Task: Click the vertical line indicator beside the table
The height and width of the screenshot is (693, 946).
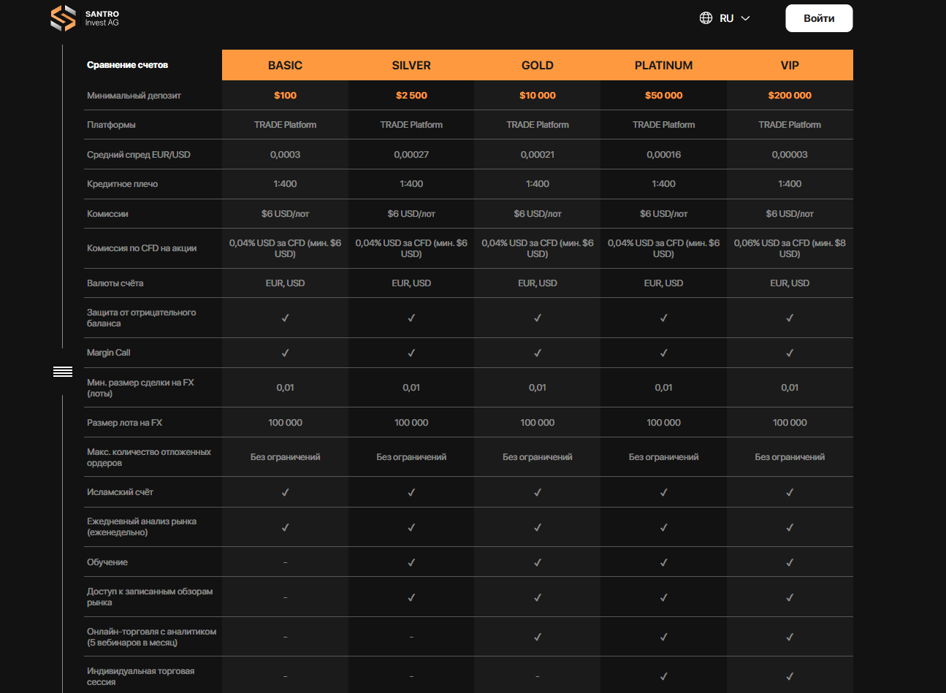Action: [x=64, y=219]
